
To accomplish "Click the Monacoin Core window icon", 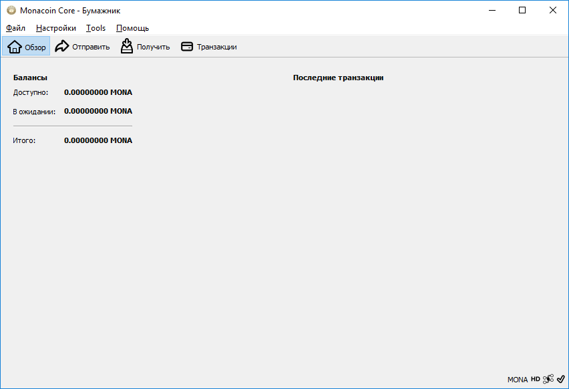I will point(11,10).
